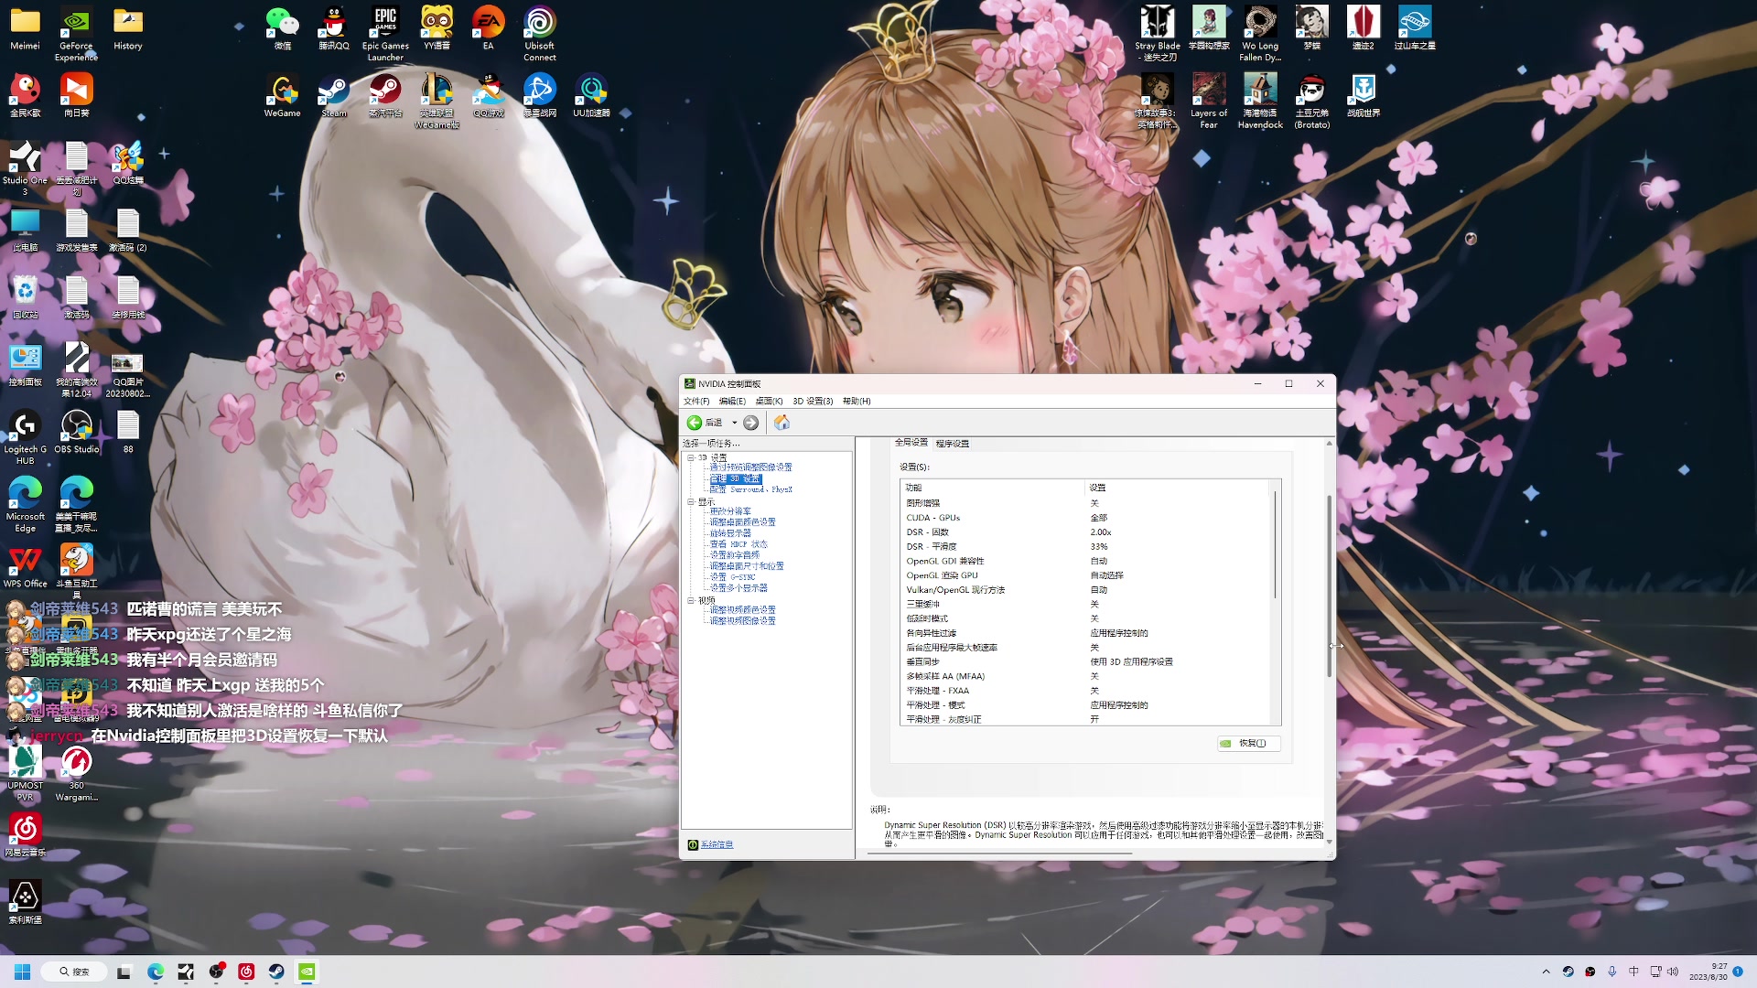The width and height of the screenshot is (1757, 988).
Task: Open the Epic Games Launcher desktop icon
Action: coord(385,34)
